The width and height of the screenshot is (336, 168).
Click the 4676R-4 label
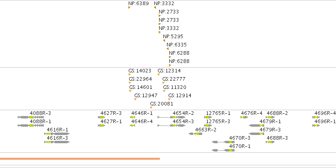click(252, 113)
